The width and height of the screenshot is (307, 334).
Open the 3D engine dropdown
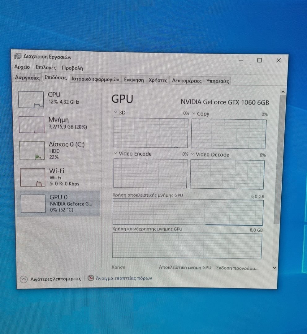click(x=115, y=112)
